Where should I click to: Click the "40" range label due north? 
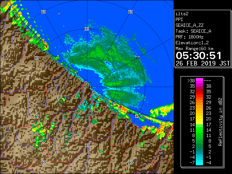point(87,29)
